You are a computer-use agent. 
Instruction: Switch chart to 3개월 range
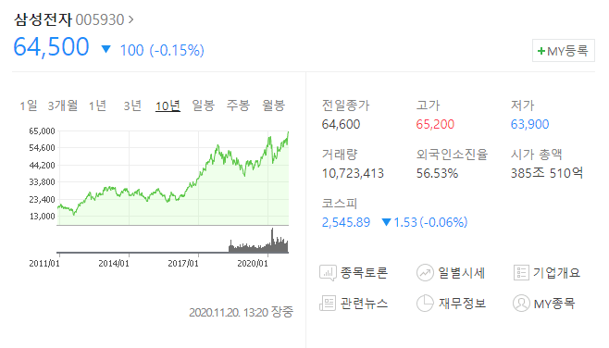click(x=63, y=106)
